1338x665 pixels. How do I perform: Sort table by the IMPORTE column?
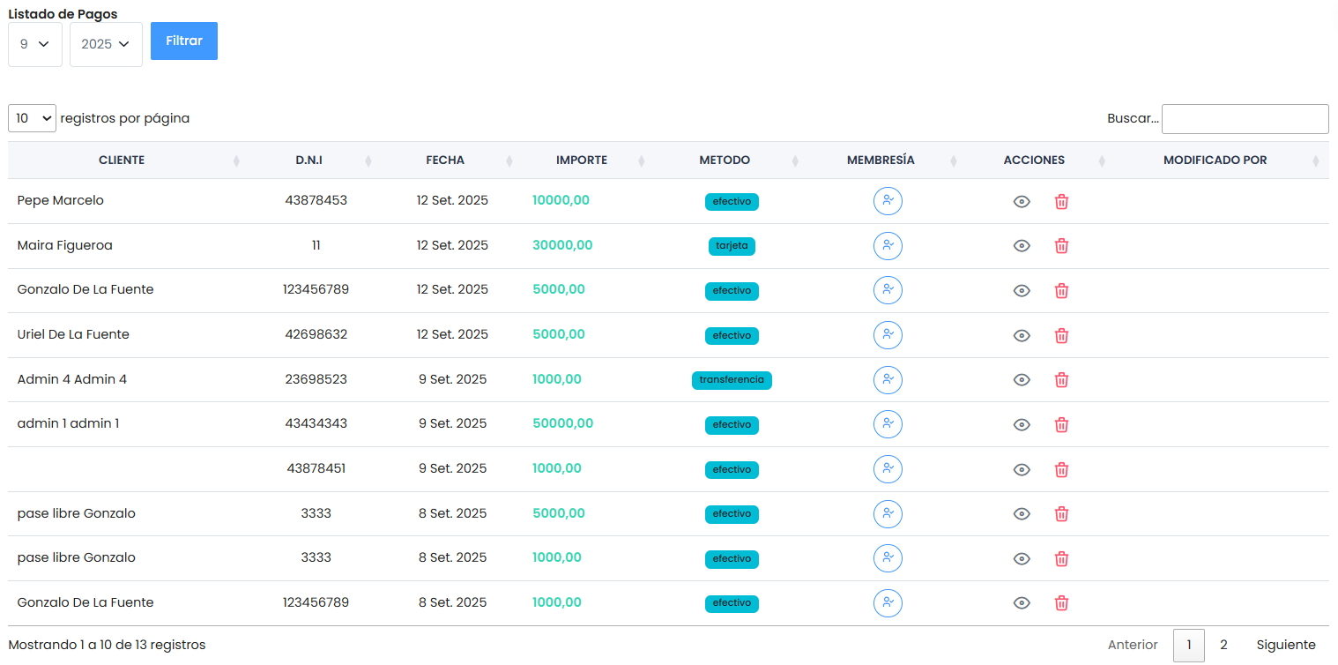click(x=582, y=161)
